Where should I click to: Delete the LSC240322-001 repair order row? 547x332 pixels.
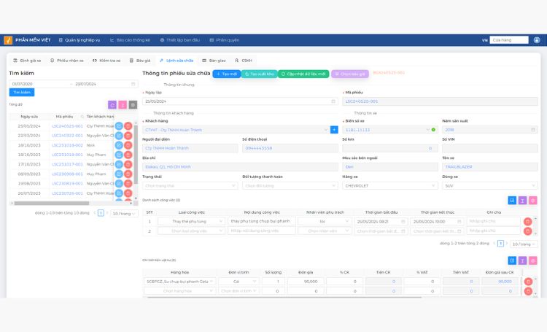(128, 136)
